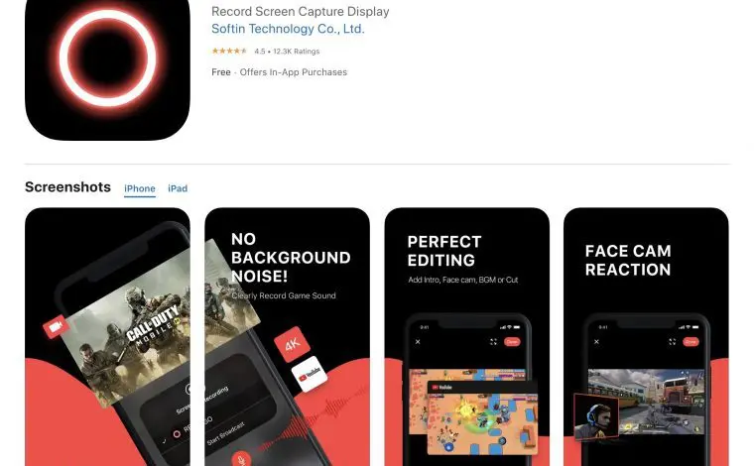Click the glowing red ring app icon
The image size is (754, 466).
(107, 69)
